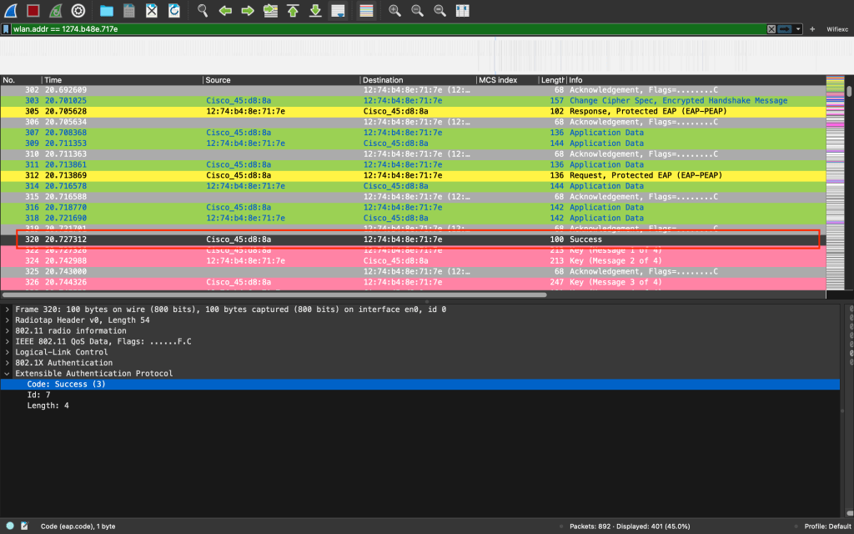Stop capture with the red square icon
Screen dimensions: 854x534
coord(33,11)
